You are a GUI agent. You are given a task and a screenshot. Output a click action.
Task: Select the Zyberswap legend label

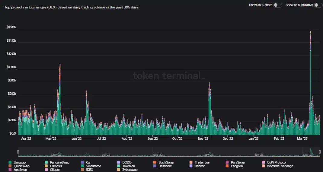(x=130, y=170)
